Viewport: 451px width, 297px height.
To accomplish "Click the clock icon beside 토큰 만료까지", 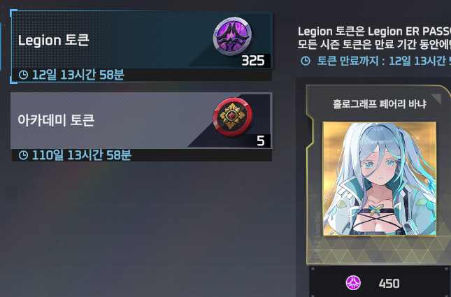I will 306,61.
